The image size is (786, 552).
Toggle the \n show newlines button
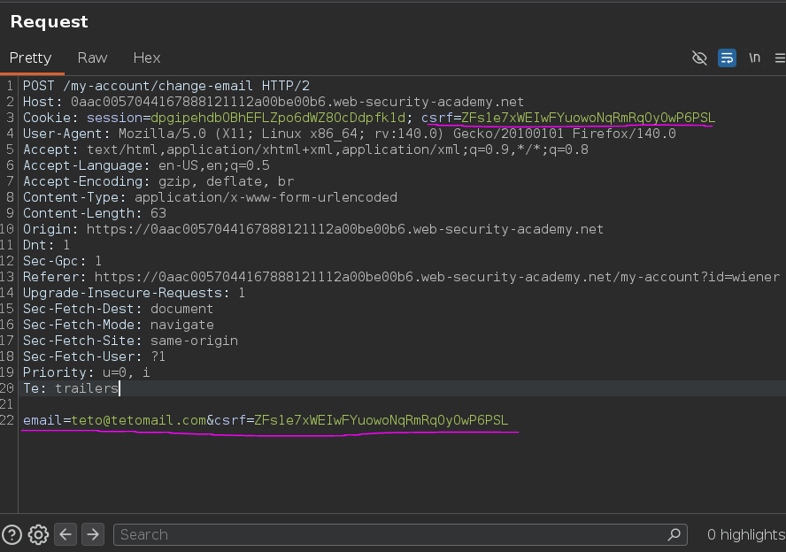(x=754, y=58)
